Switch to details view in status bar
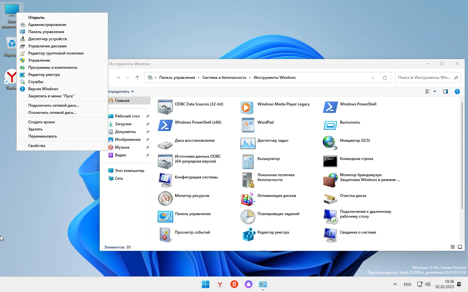 [452, 247]
